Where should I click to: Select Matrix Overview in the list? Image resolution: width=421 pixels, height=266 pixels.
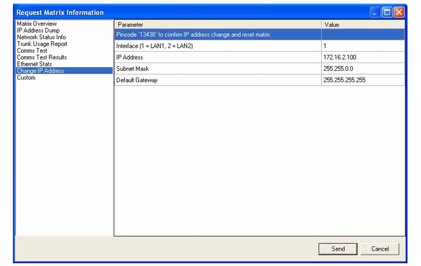pos(37,24)
